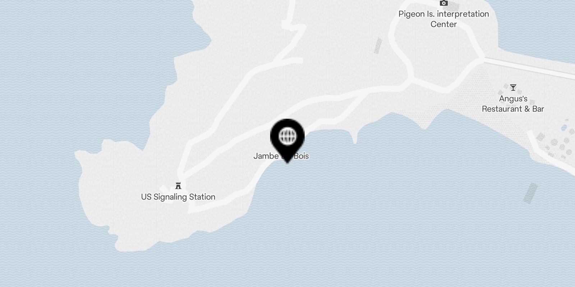Click the road fork north of US Signaling Station
This screenshot has height=287, width=575.
point(182,176)
